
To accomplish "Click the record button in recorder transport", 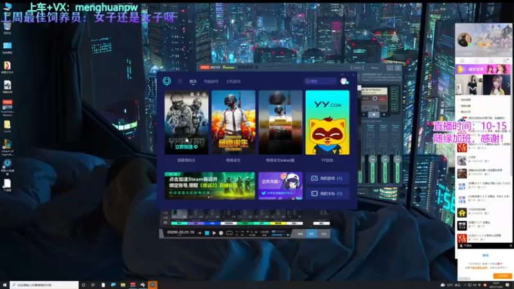I will (221, 233).
